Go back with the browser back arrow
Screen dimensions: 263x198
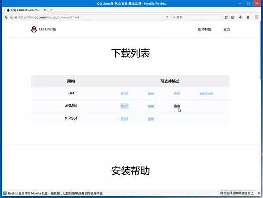[6, 17]
